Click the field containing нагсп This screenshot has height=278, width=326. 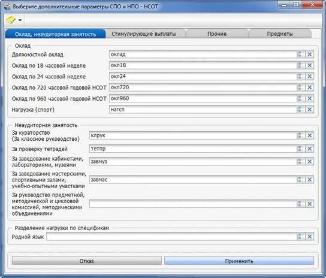(x=203, y=110)
